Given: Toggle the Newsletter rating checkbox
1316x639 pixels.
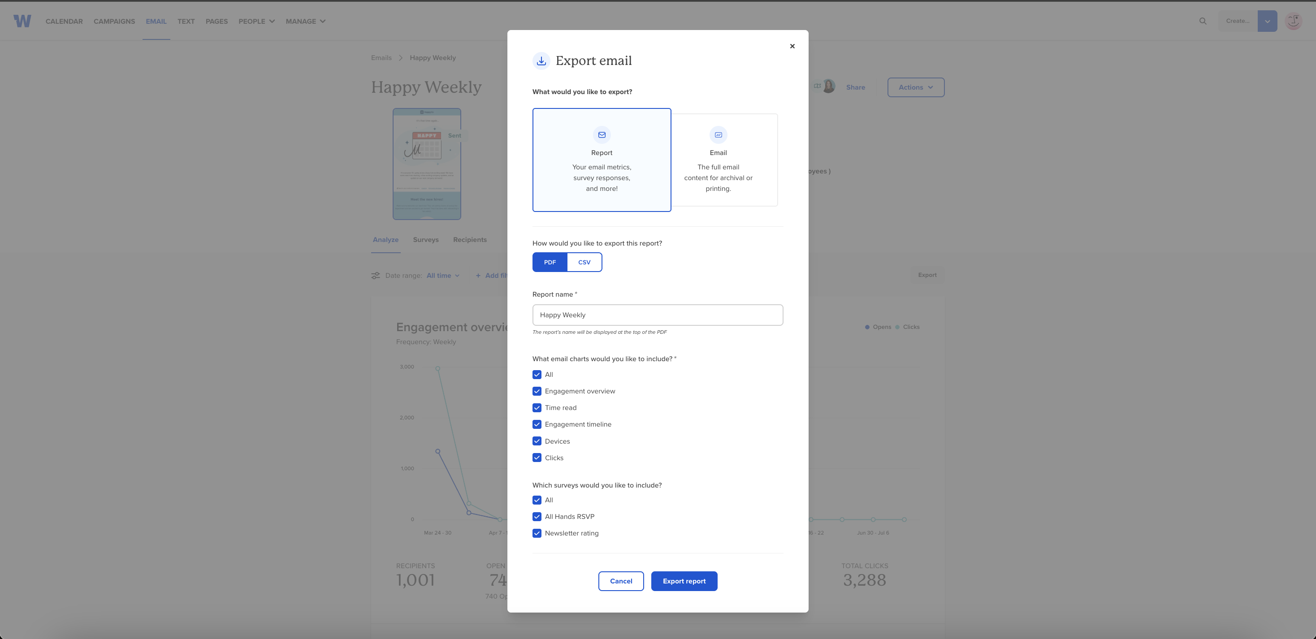Looking at the screenshot, I should click(x=537, y=533).
